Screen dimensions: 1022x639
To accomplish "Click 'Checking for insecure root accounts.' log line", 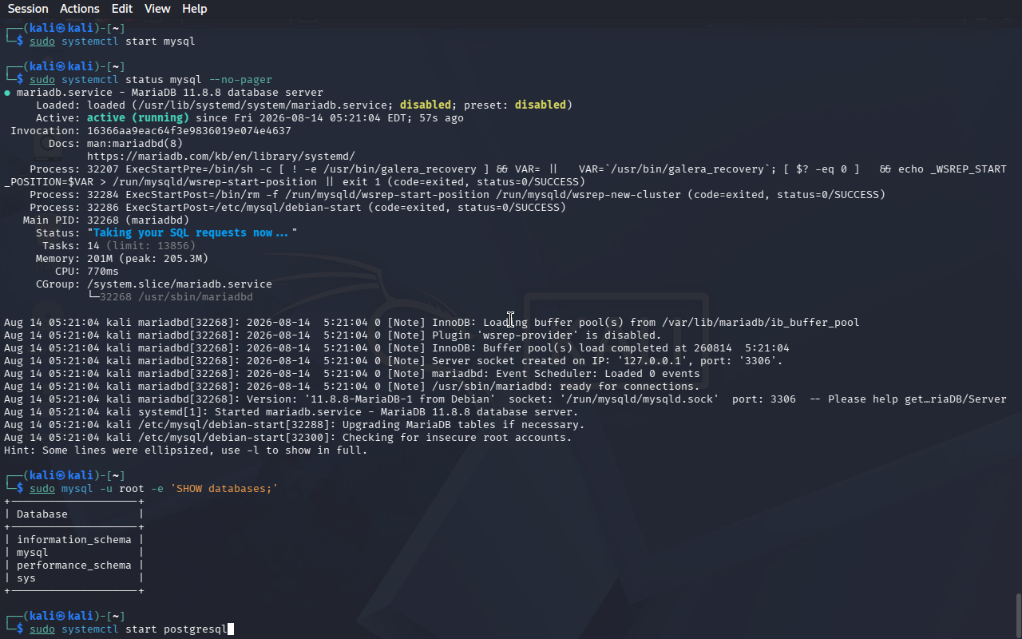I will [x=288, y=438].
